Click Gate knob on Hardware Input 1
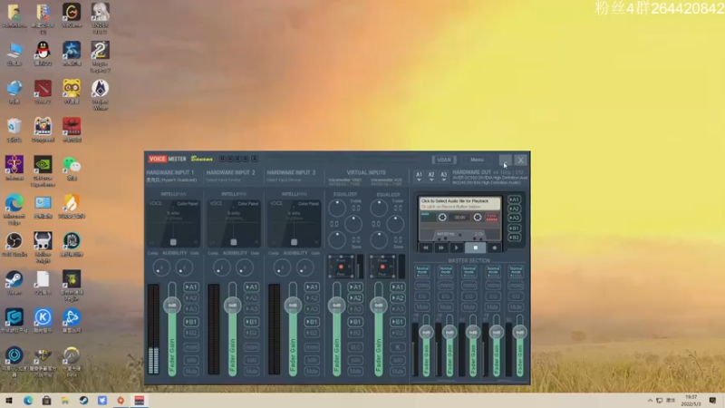Screen dimensions: 725x408 [x=184, y=267]
